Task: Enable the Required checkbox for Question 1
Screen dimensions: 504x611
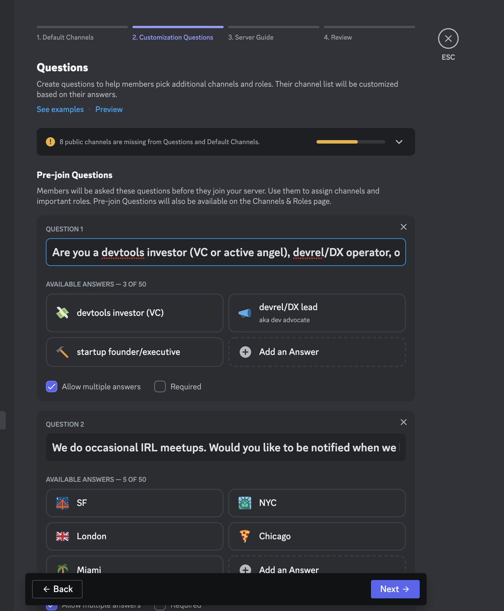Action: coord(160,386)
